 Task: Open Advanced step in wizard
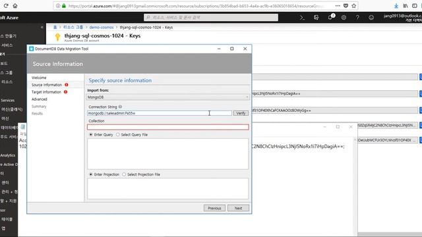coord(40,99)
